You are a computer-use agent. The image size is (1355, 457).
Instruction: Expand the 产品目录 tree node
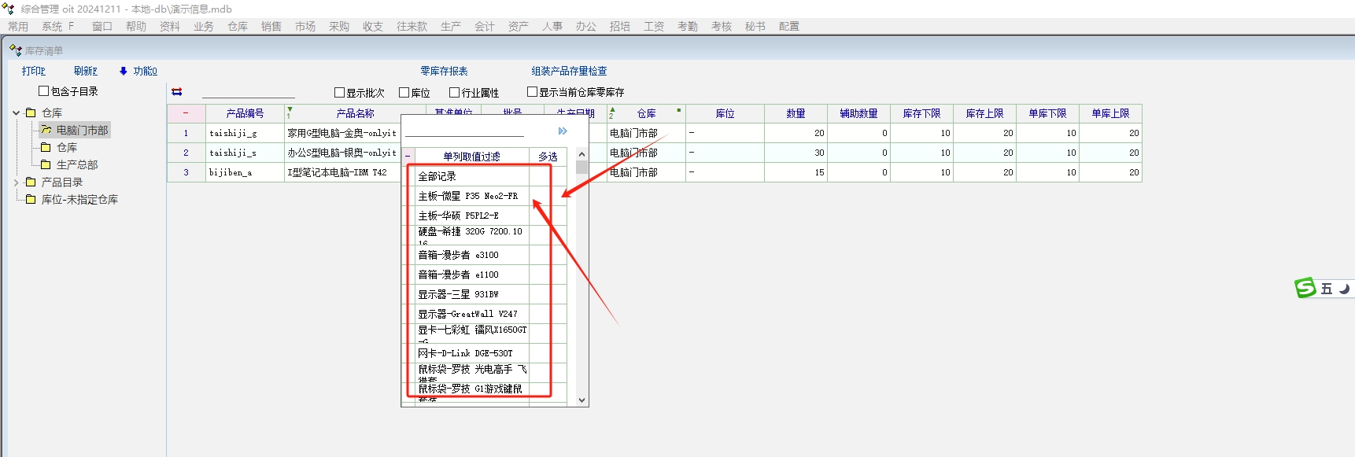(17, 182)
